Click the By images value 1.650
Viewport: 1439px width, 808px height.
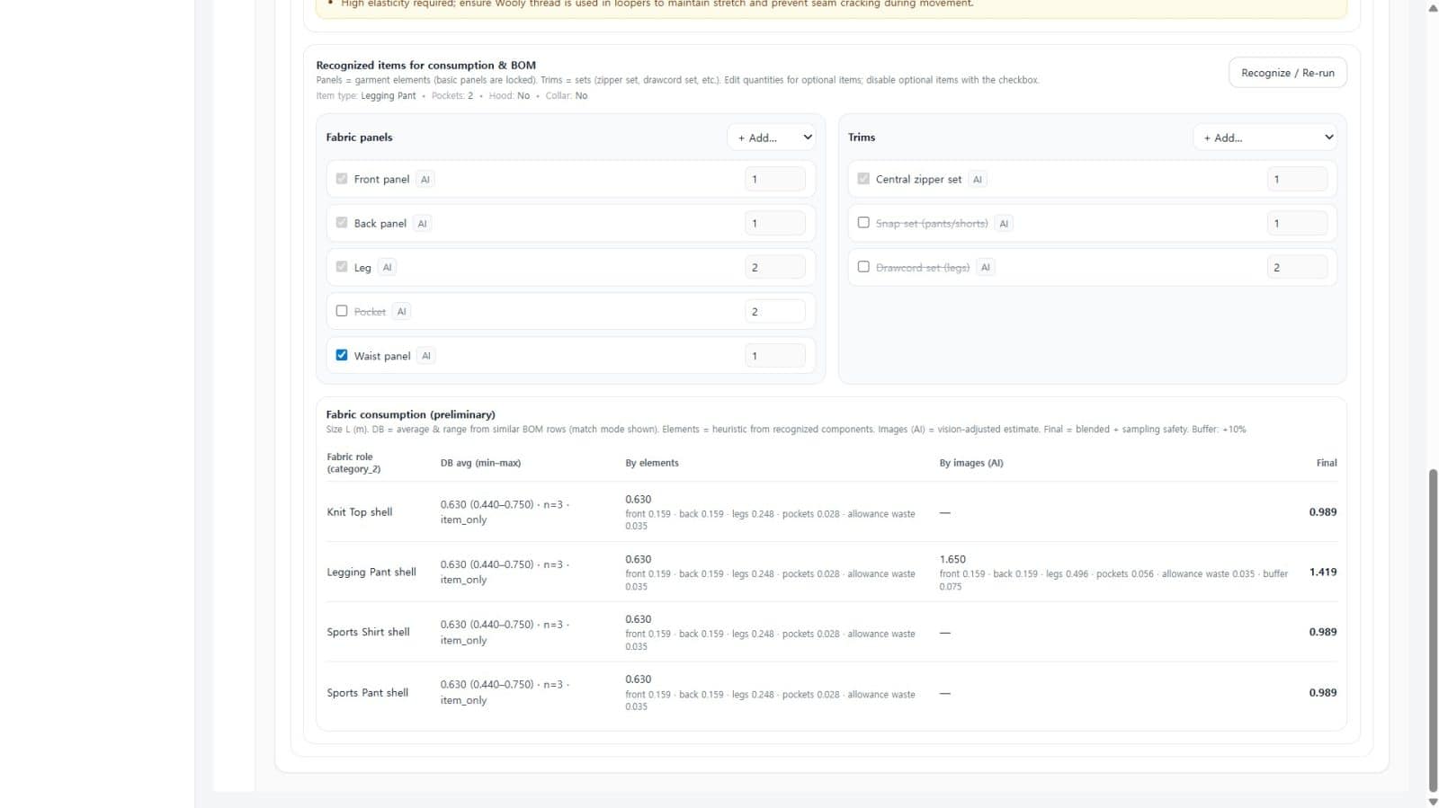952,559
